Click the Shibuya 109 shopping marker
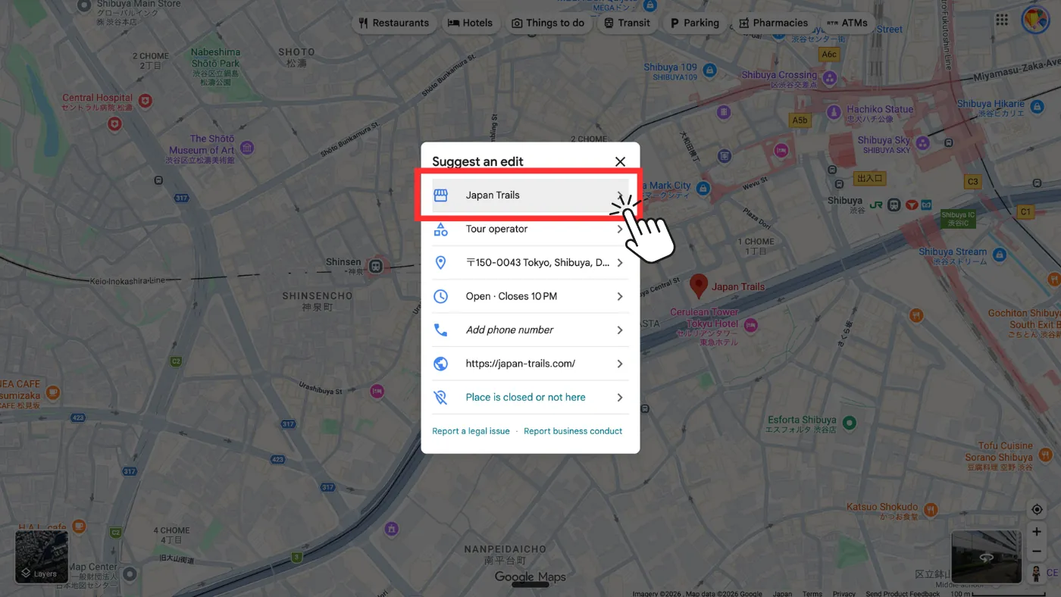The image size is (1061, 597). click(709, 71)
